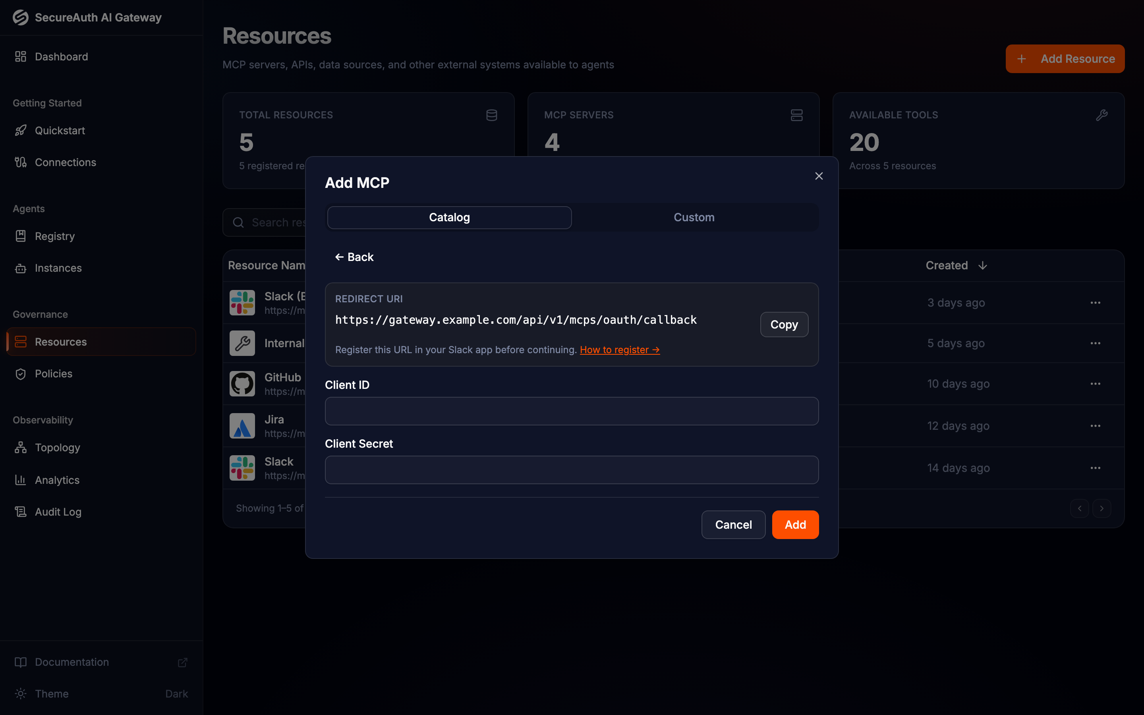Image resolution: width=1144 pixels, height=715 pixels.
Task: Cancel the Add MCP dialog
Action: click(733, 524)
